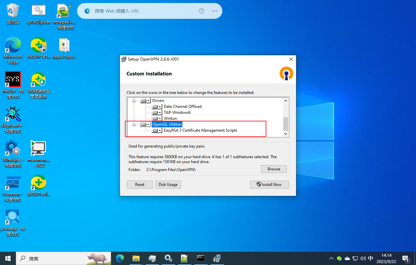Open Windows Start menu

coord(8,258)
